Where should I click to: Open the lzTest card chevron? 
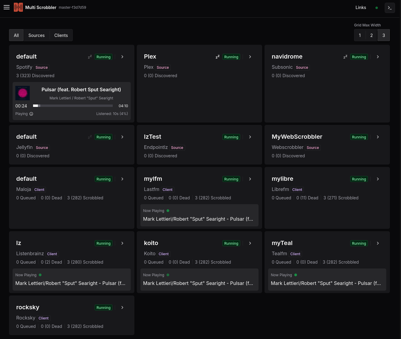[250, 137]
